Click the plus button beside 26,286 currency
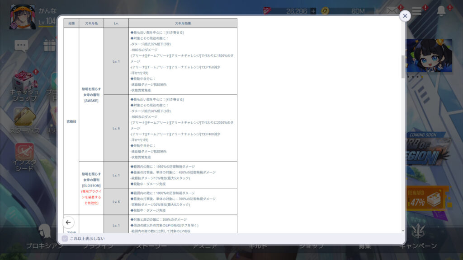 click(313, 11)
